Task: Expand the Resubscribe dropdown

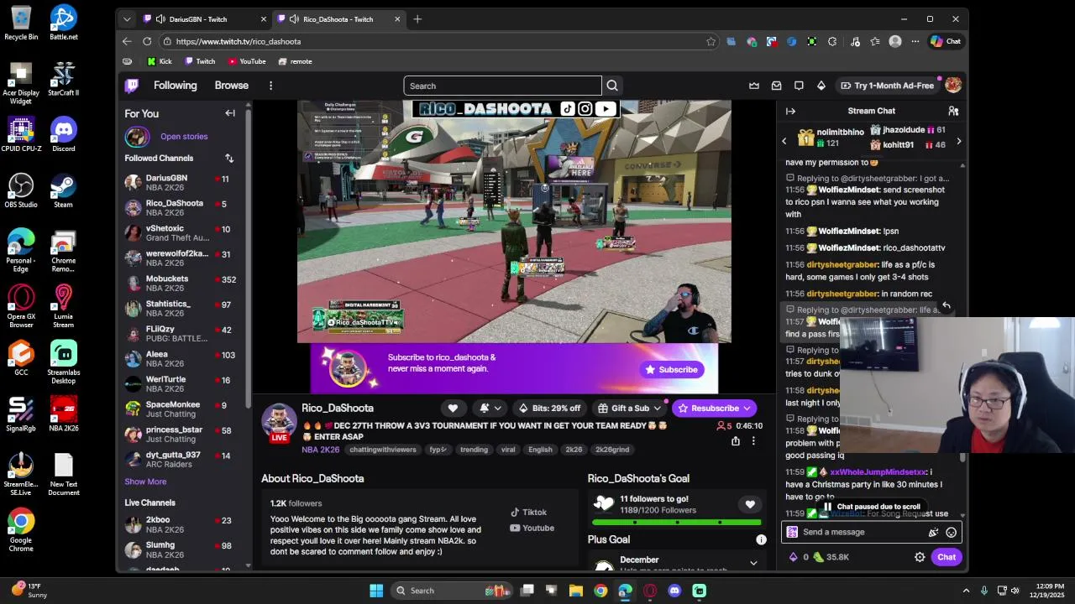Action: pyautogui.click(x=748, y=408)
